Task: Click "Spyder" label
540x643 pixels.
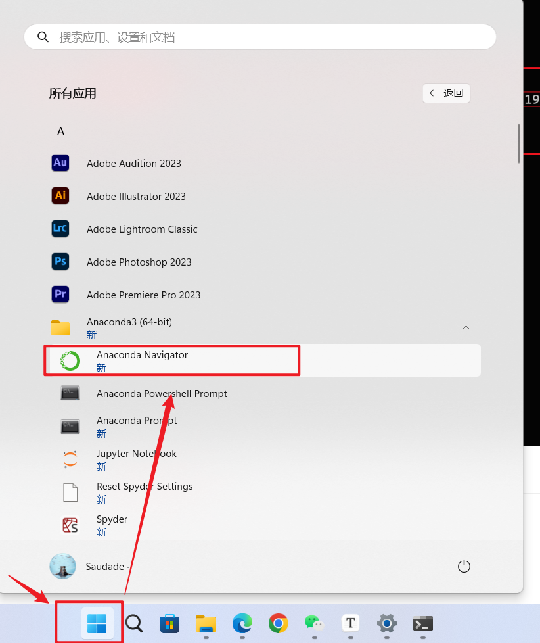Action: pyautogui.click(x=112, y=519)
